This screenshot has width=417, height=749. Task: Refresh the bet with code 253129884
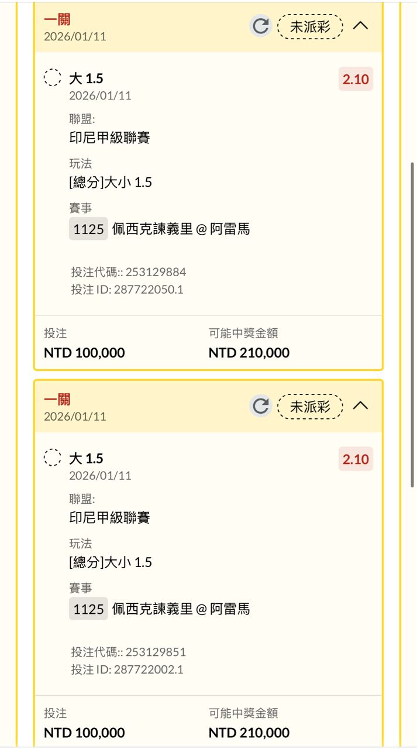pyautogui.click(x=261, y=26)
